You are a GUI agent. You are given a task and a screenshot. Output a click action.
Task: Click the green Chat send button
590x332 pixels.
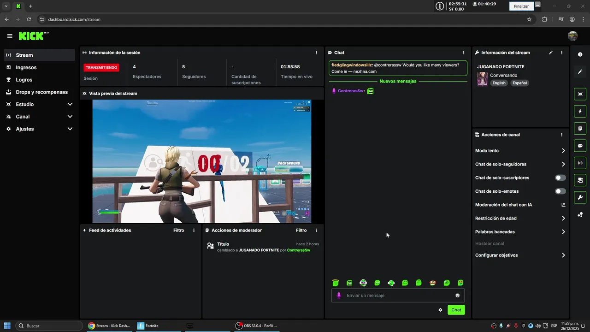point(456,310)
